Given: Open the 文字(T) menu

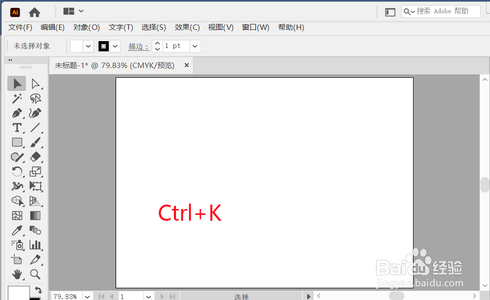Looking at the screenshot, I should click(x=121, y=27).
